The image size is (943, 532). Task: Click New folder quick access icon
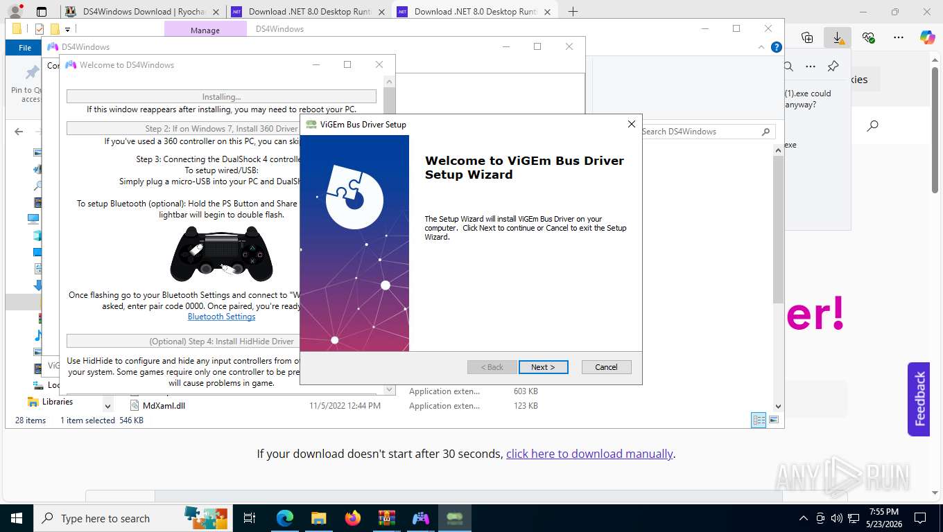(55, 29)
